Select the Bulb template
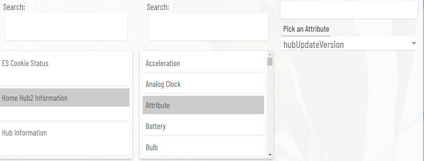The height and width of the screenshot is (161, 424). coord(203,147)
